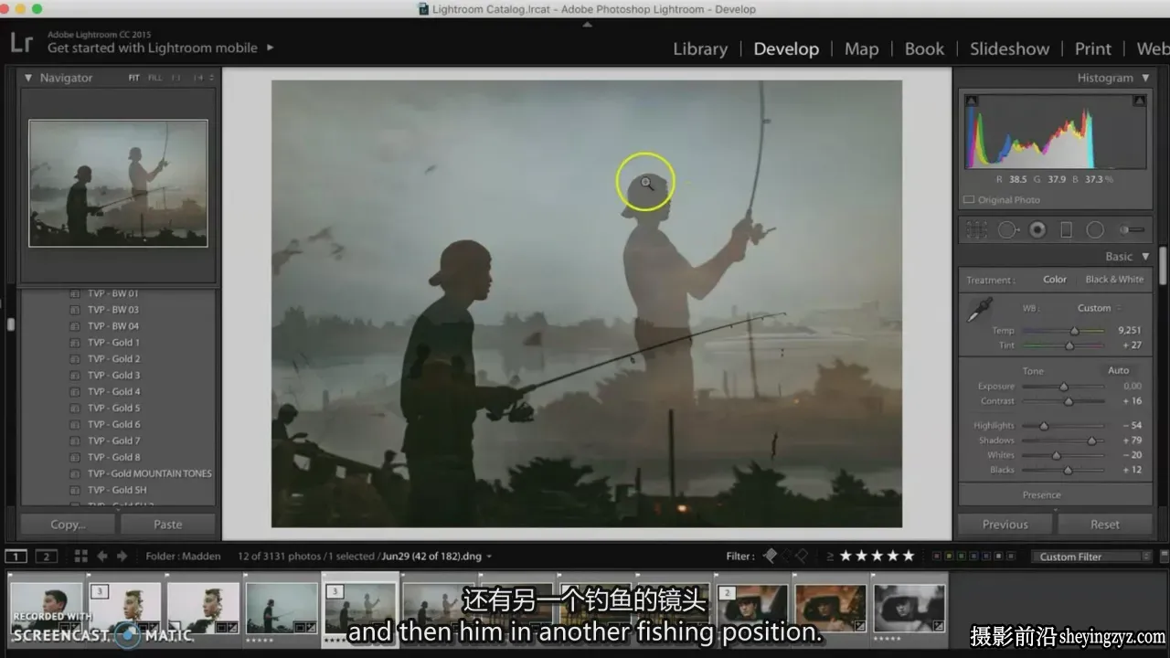Image resolution: width=1170 pixels, height=658 pixels.
Task: Click the Shadows slider handle
Action: (x=1091, y=440)
